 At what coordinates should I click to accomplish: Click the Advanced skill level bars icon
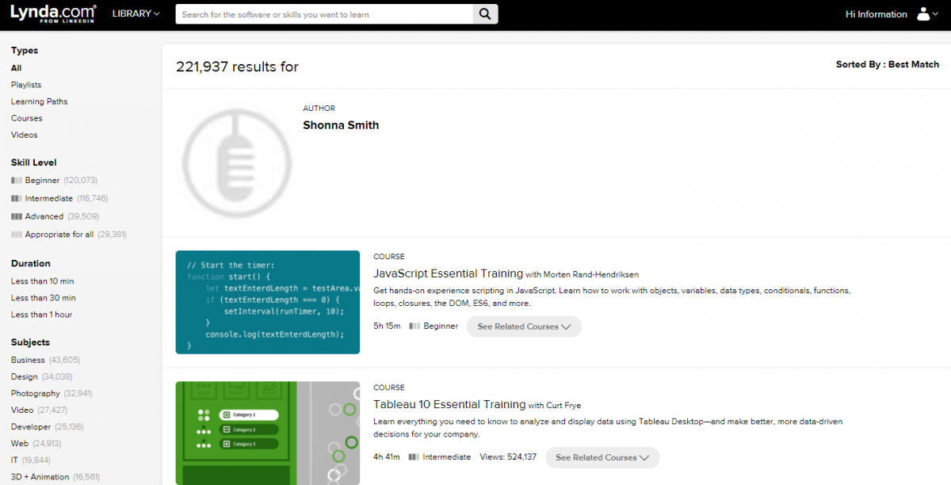point(17,216)
